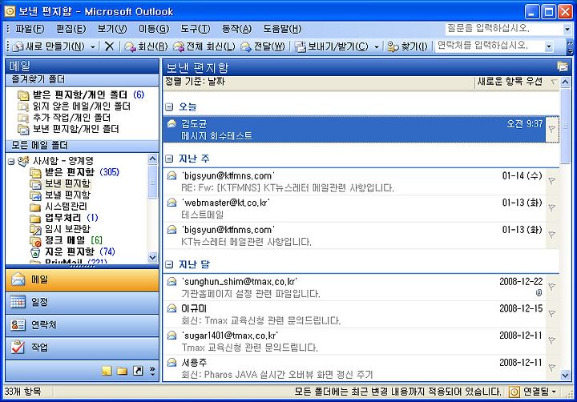Toggle flag on 01-13 bigsyun@ktfnms.com message
577x402 pixels.
point(552,235)
